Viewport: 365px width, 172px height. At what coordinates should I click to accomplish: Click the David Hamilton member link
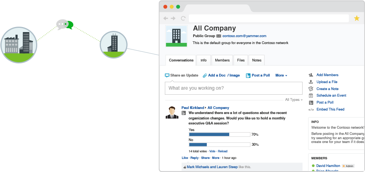(x=328, y=166)
